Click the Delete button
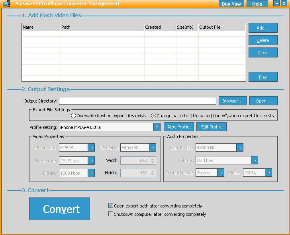 pyautogui.click(x=263, y=40)
